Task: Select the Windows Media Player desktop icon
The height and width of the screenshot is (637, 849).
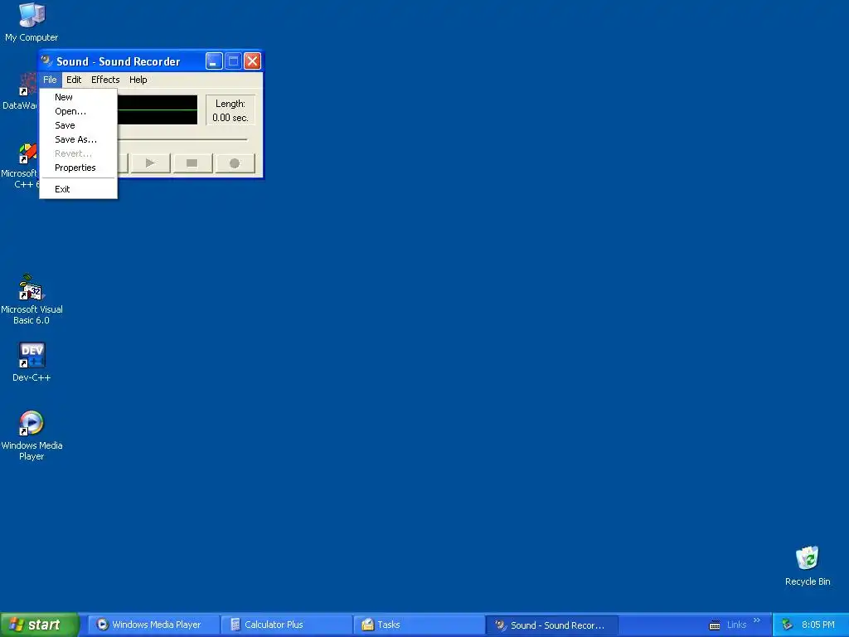Action: click(32, 436)
